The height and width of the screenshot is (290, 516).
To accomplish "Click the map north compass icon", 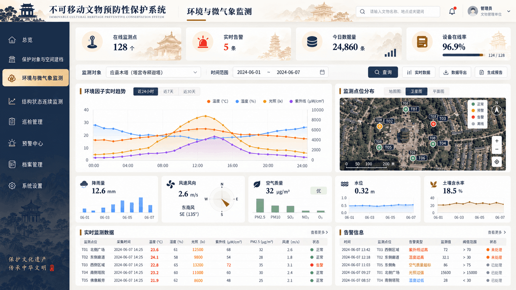I will coord(497,110).
